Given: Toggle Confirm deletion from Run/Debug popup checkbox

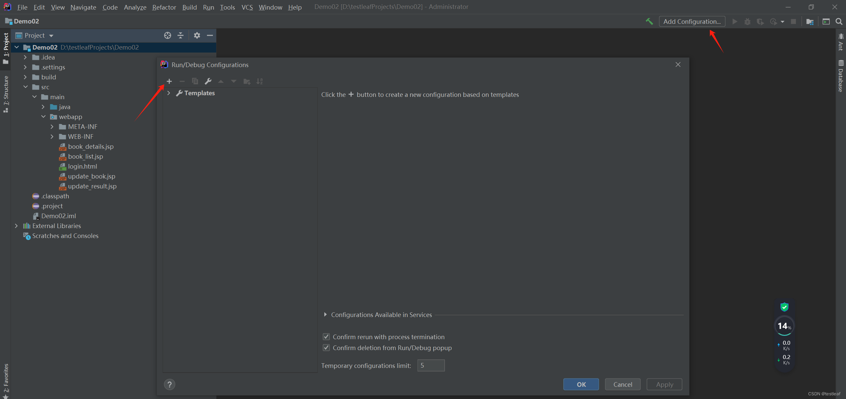Looking at the screenshot, I should (326, 348).
